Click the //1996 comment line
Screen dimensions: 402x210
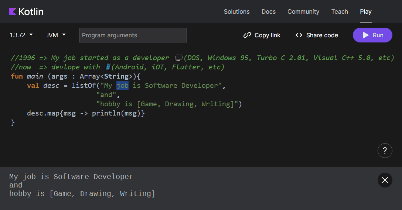(x=202, y=58)
